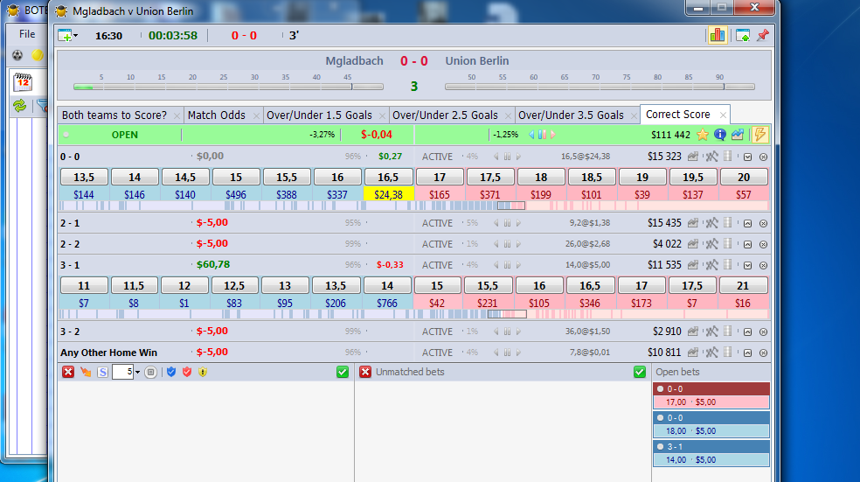Collapse the 3 - 1 selection ladder
This screenshot has width=860, height=482.
[x=747, y=265]
